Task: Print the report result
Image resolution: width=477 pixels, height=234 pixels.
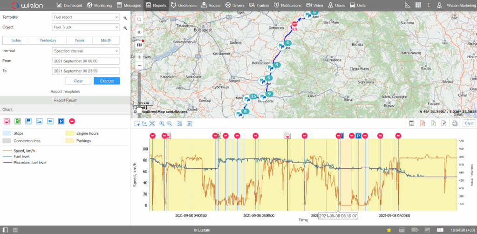Action: [x=455, y=123]
